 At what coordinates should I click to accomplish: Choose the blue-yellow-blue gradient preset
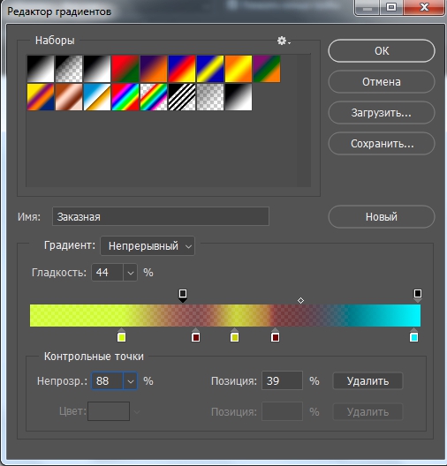point(210,69)
